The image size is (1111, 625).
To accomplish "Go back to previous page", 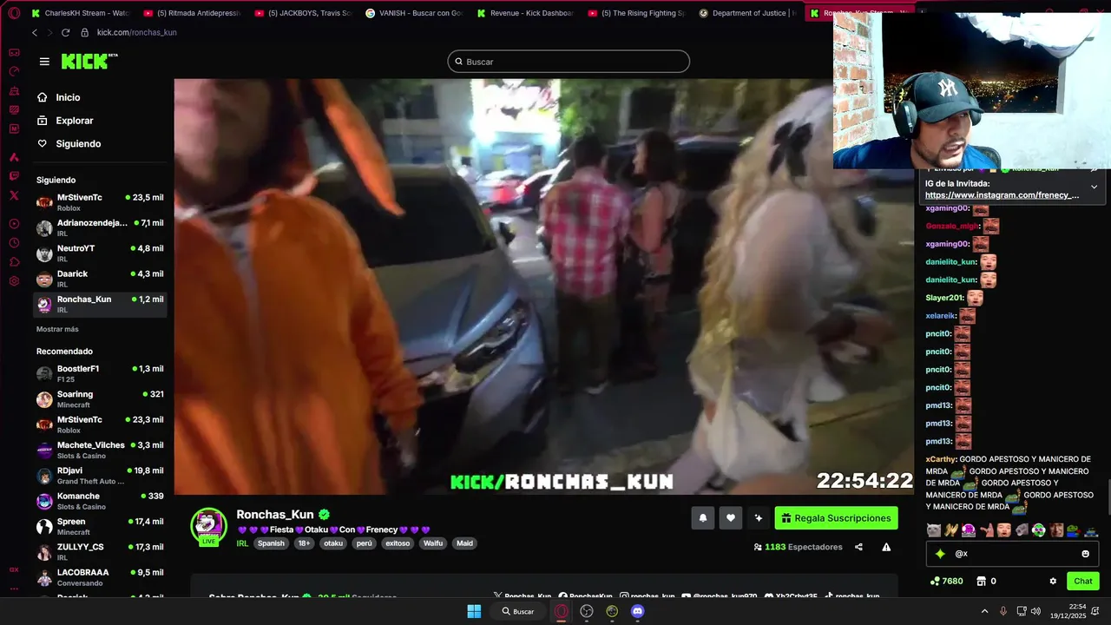I will pyautogui.click(x=35, y=32).
